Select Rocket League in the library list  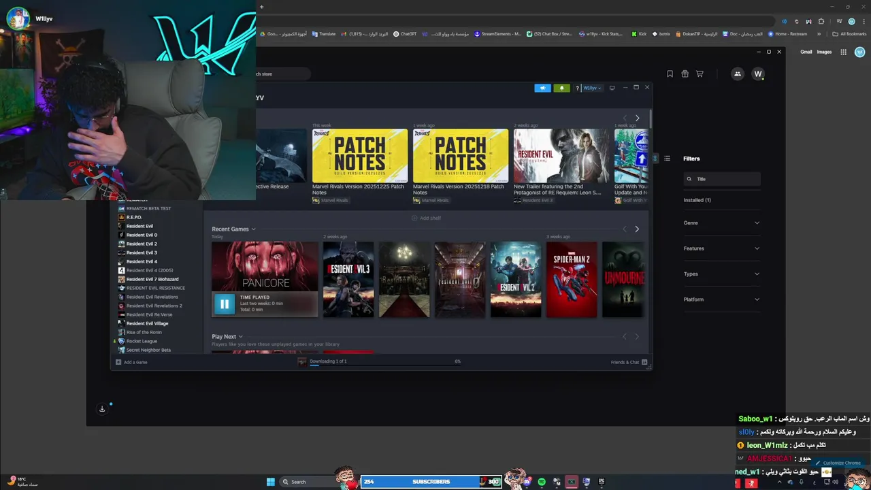[x=142, y=341]
